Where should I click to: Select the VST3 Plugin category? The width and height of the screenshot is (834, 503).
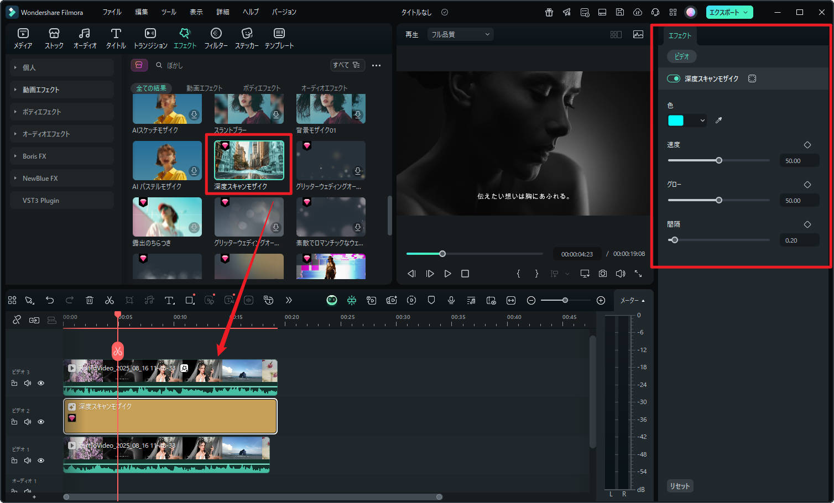coord(62,200)
